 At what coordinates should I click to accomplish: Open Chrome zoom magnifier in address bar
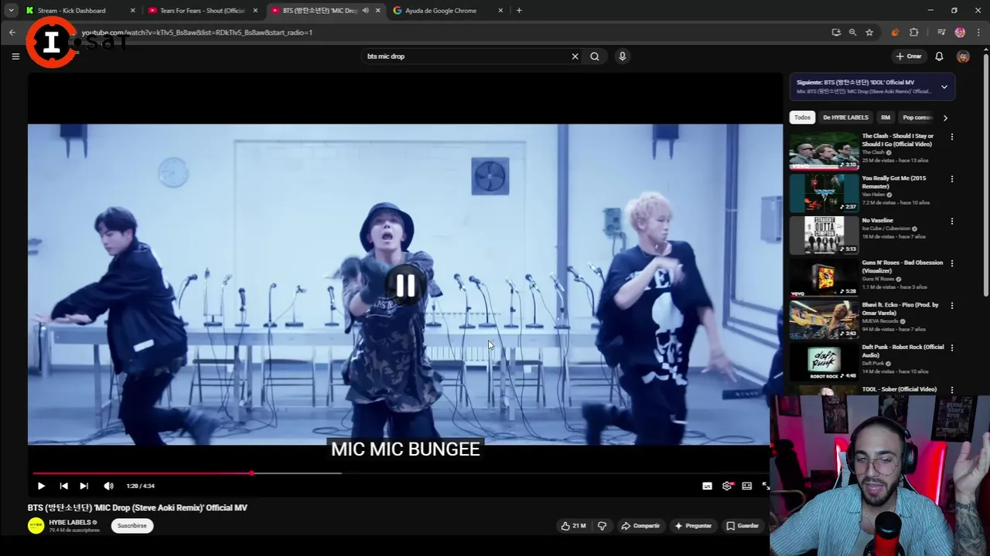coord(852,32)
